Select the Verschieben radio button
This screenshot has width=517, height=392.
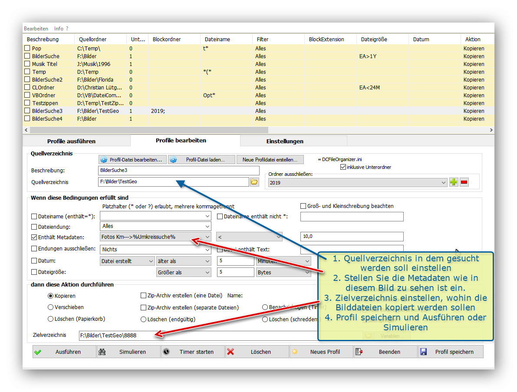coord(51,307)
